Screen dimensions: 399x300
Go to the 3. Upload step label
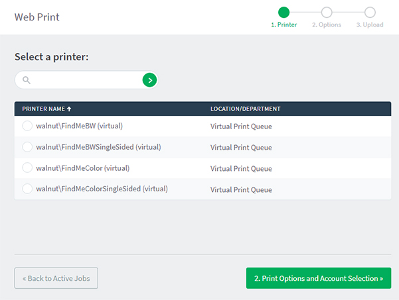(x=370, y=25)
